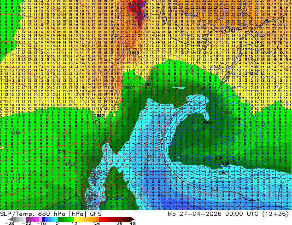Click the 0 label on the temperature scale

click(57, 223)
